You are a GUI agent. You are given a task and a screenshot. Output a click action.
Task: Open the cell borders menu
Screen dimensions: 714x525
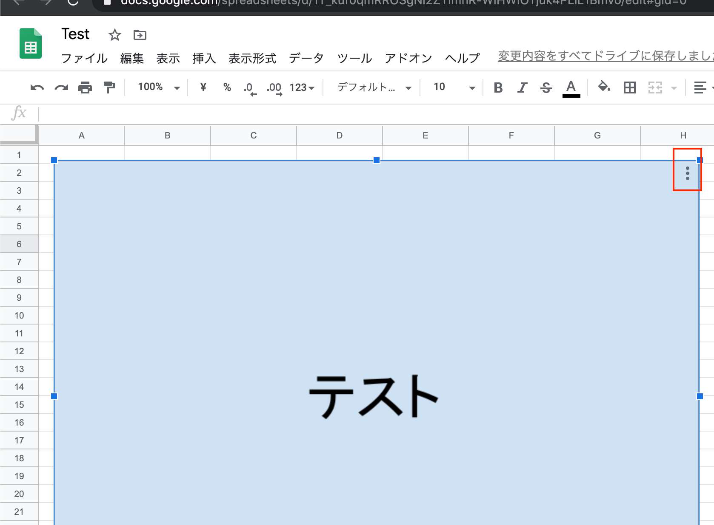click(x=630, y=87)
